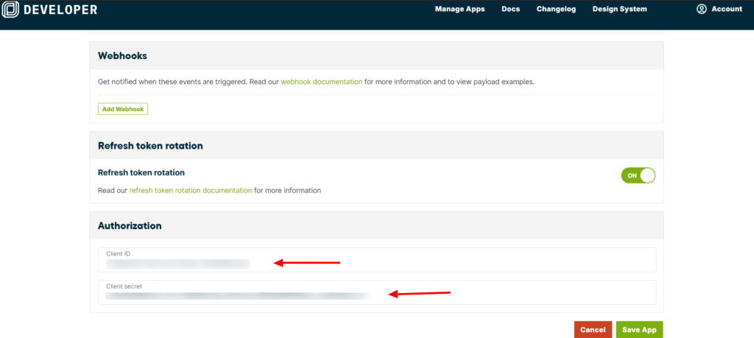Open the Manage Apps menu item
The width and height of the screenshot is (754, 338).
(459, 9)
